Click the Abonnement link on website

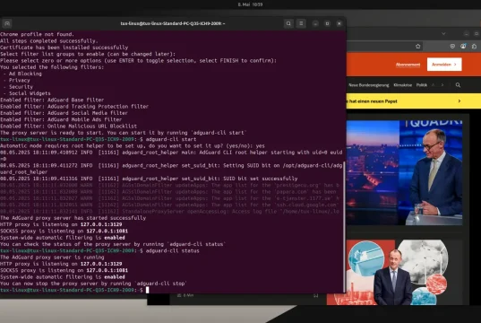pos(408,65)
